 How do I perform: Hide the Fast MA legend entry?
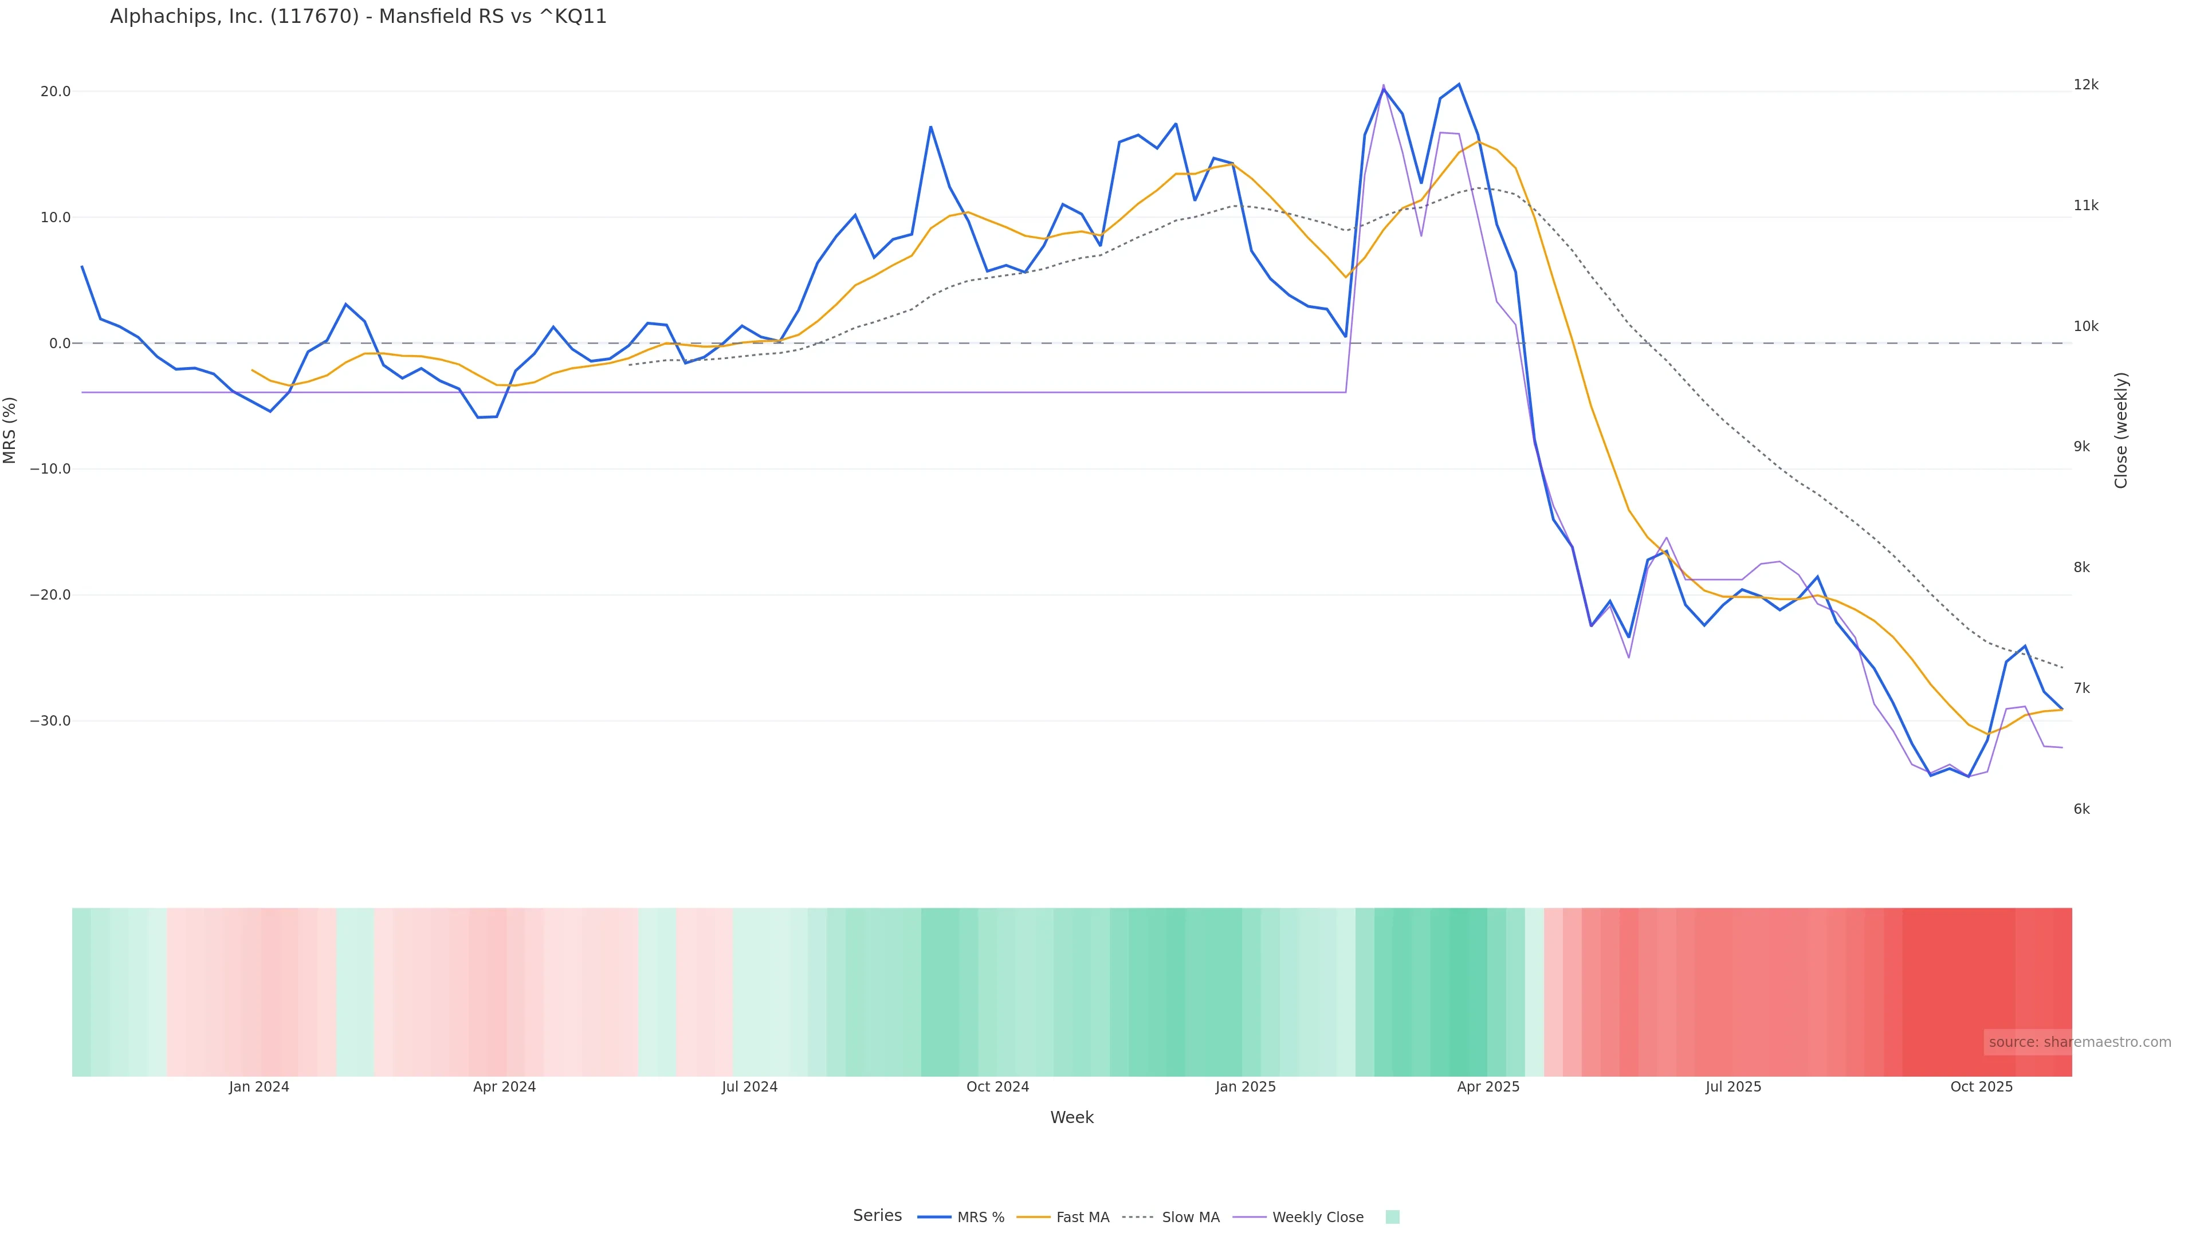(1082, 1218)
